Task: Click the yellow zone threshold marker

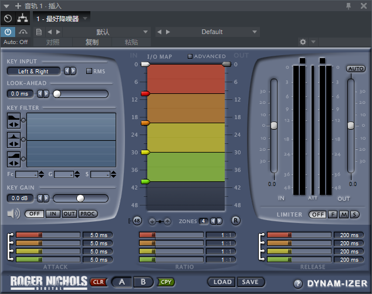Action: (x=146, y=153)
